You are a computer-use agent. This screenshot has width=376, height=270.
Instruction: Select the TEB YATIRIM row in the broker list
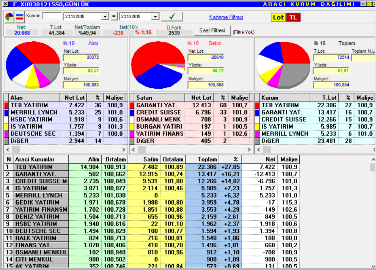(x=151, y=167)
